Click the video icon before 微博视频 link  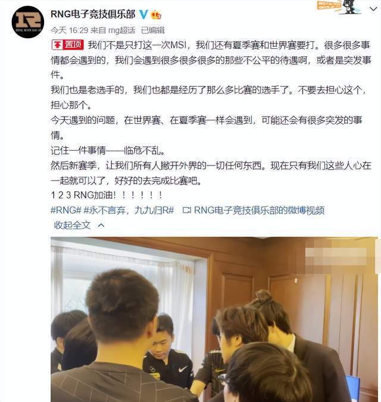point(186,210)
